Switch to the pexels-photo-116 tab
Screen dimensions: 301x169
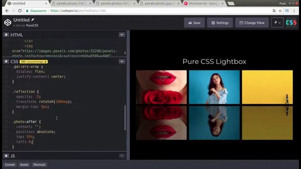click(71, 3)
